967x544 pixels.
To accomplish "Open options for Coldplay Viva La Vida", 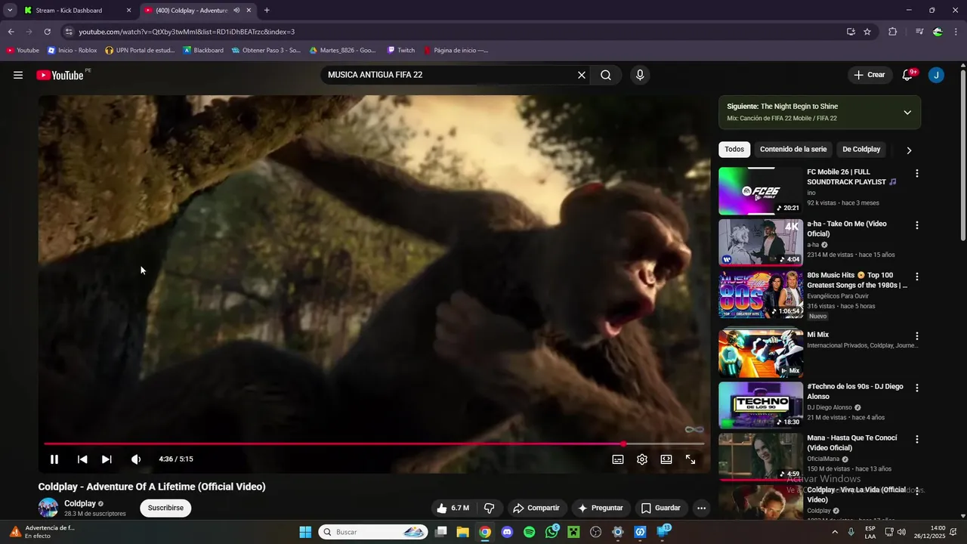I will 917,491.
